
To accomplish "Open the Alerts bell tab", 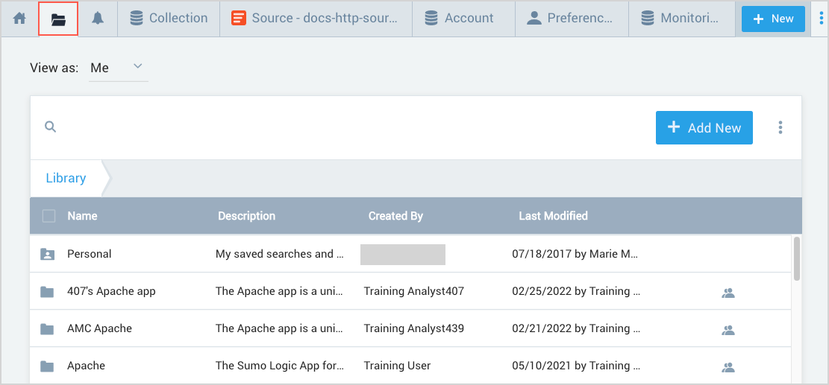I will coord(98,19).
